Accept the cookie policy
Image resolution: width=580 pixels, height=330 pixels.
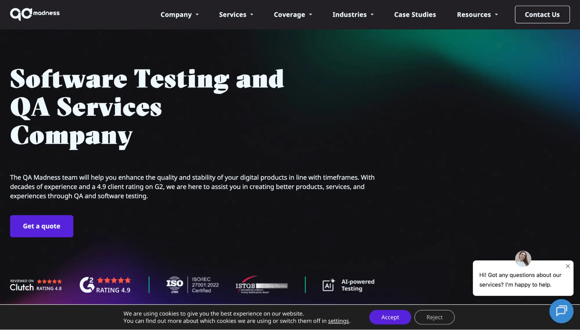tap(390, 317)
